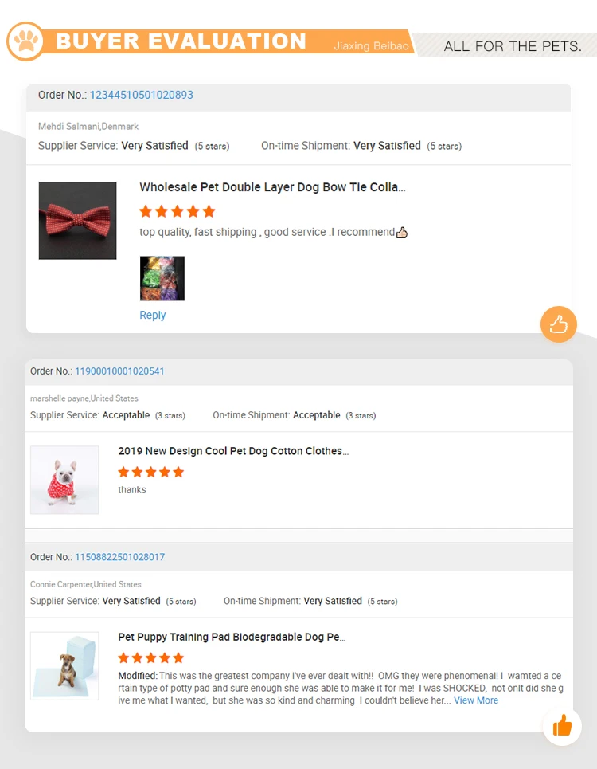This screenshot has height=769, width=597.
Task: Click the paw print logo icon
Action: [26, 41]
